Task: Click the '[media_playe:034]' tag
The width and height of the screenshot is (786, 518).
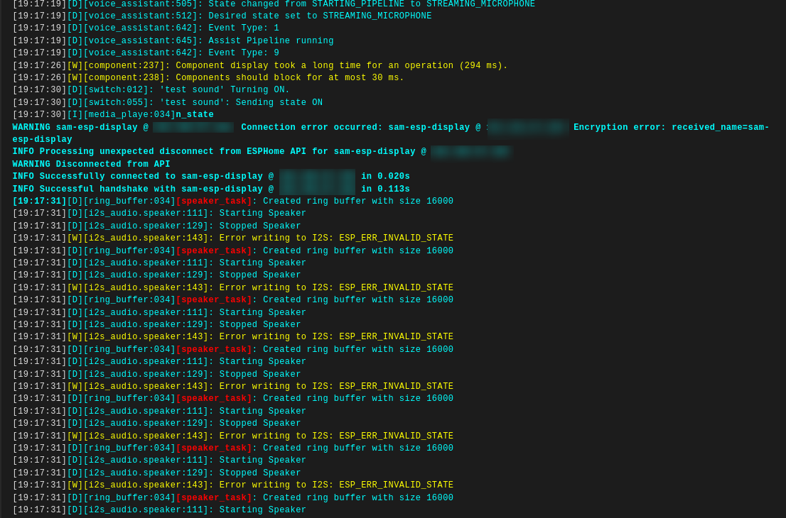Action: click(x=129, y=115)
